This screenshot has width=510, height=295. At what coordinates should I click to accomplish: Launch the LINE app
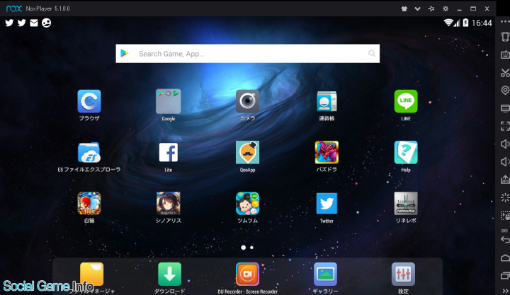406,101
